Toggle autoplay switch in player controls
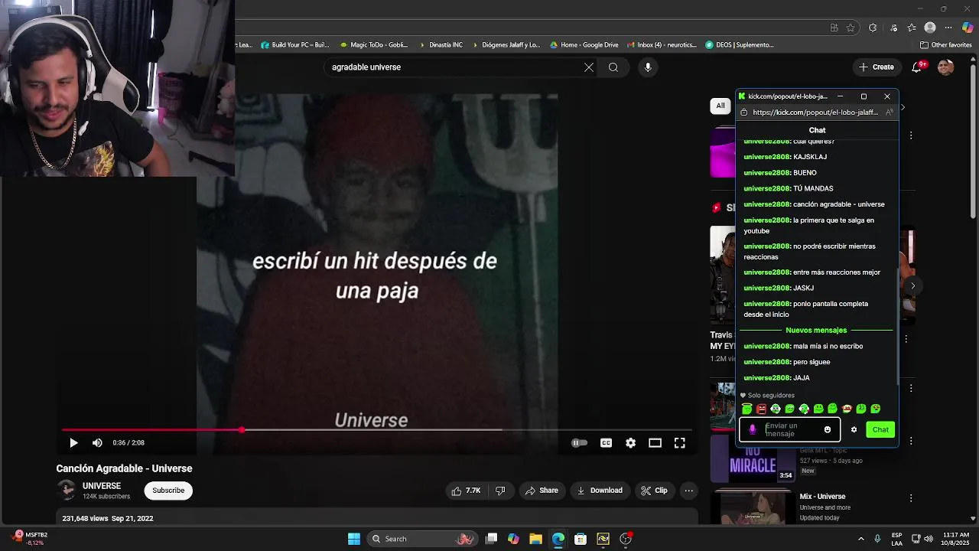 pos(579,442)
